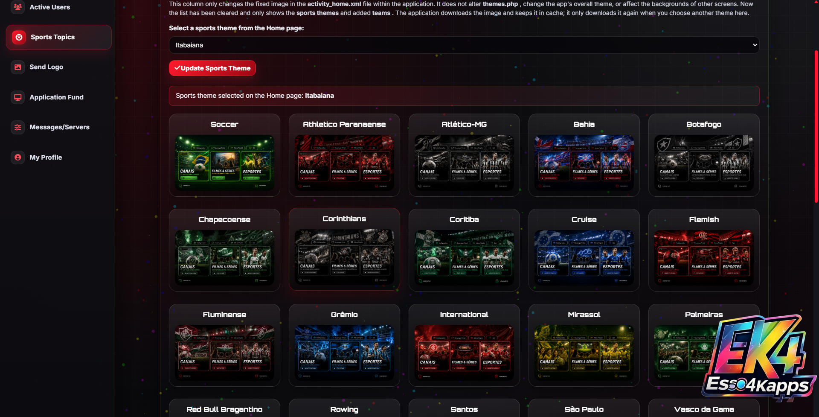
Task: Click the Sports Topics soccer ball icon
Action: [19, 37]
